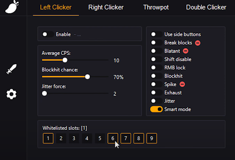235x160 pixels.
Task: Click the Blockhit chance slider handle
Action: 87,77
